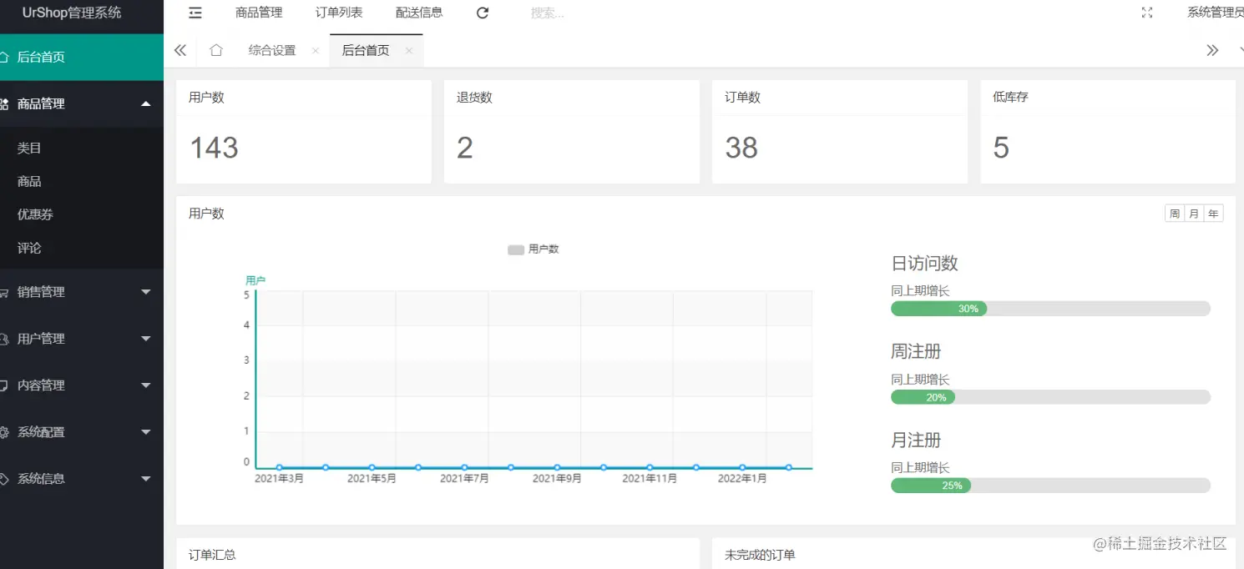The image size is (1244, 569).
Task: Click the 2022年1月 axis label
Action: tap(741, 479)
